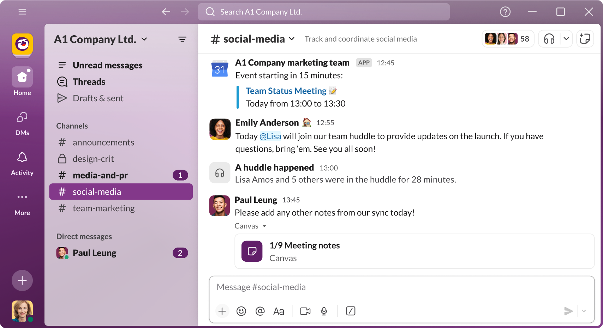Viewport: 603px width, 328px height.
Task: Record a video clip in the composer
Action: [305, 311]
